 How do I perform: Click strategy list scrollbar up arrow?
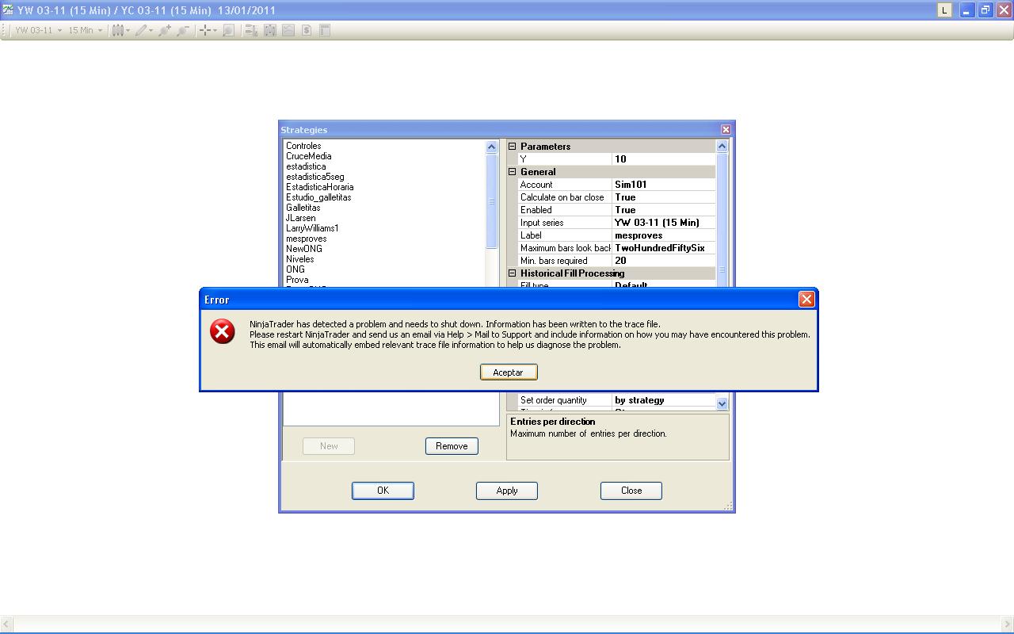coord(491,147)
